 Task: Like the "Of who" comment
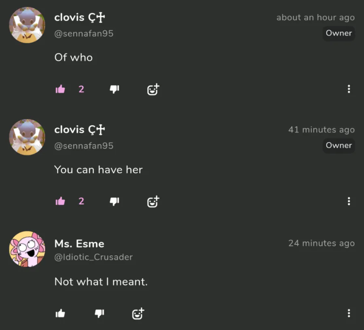(60, 89)
